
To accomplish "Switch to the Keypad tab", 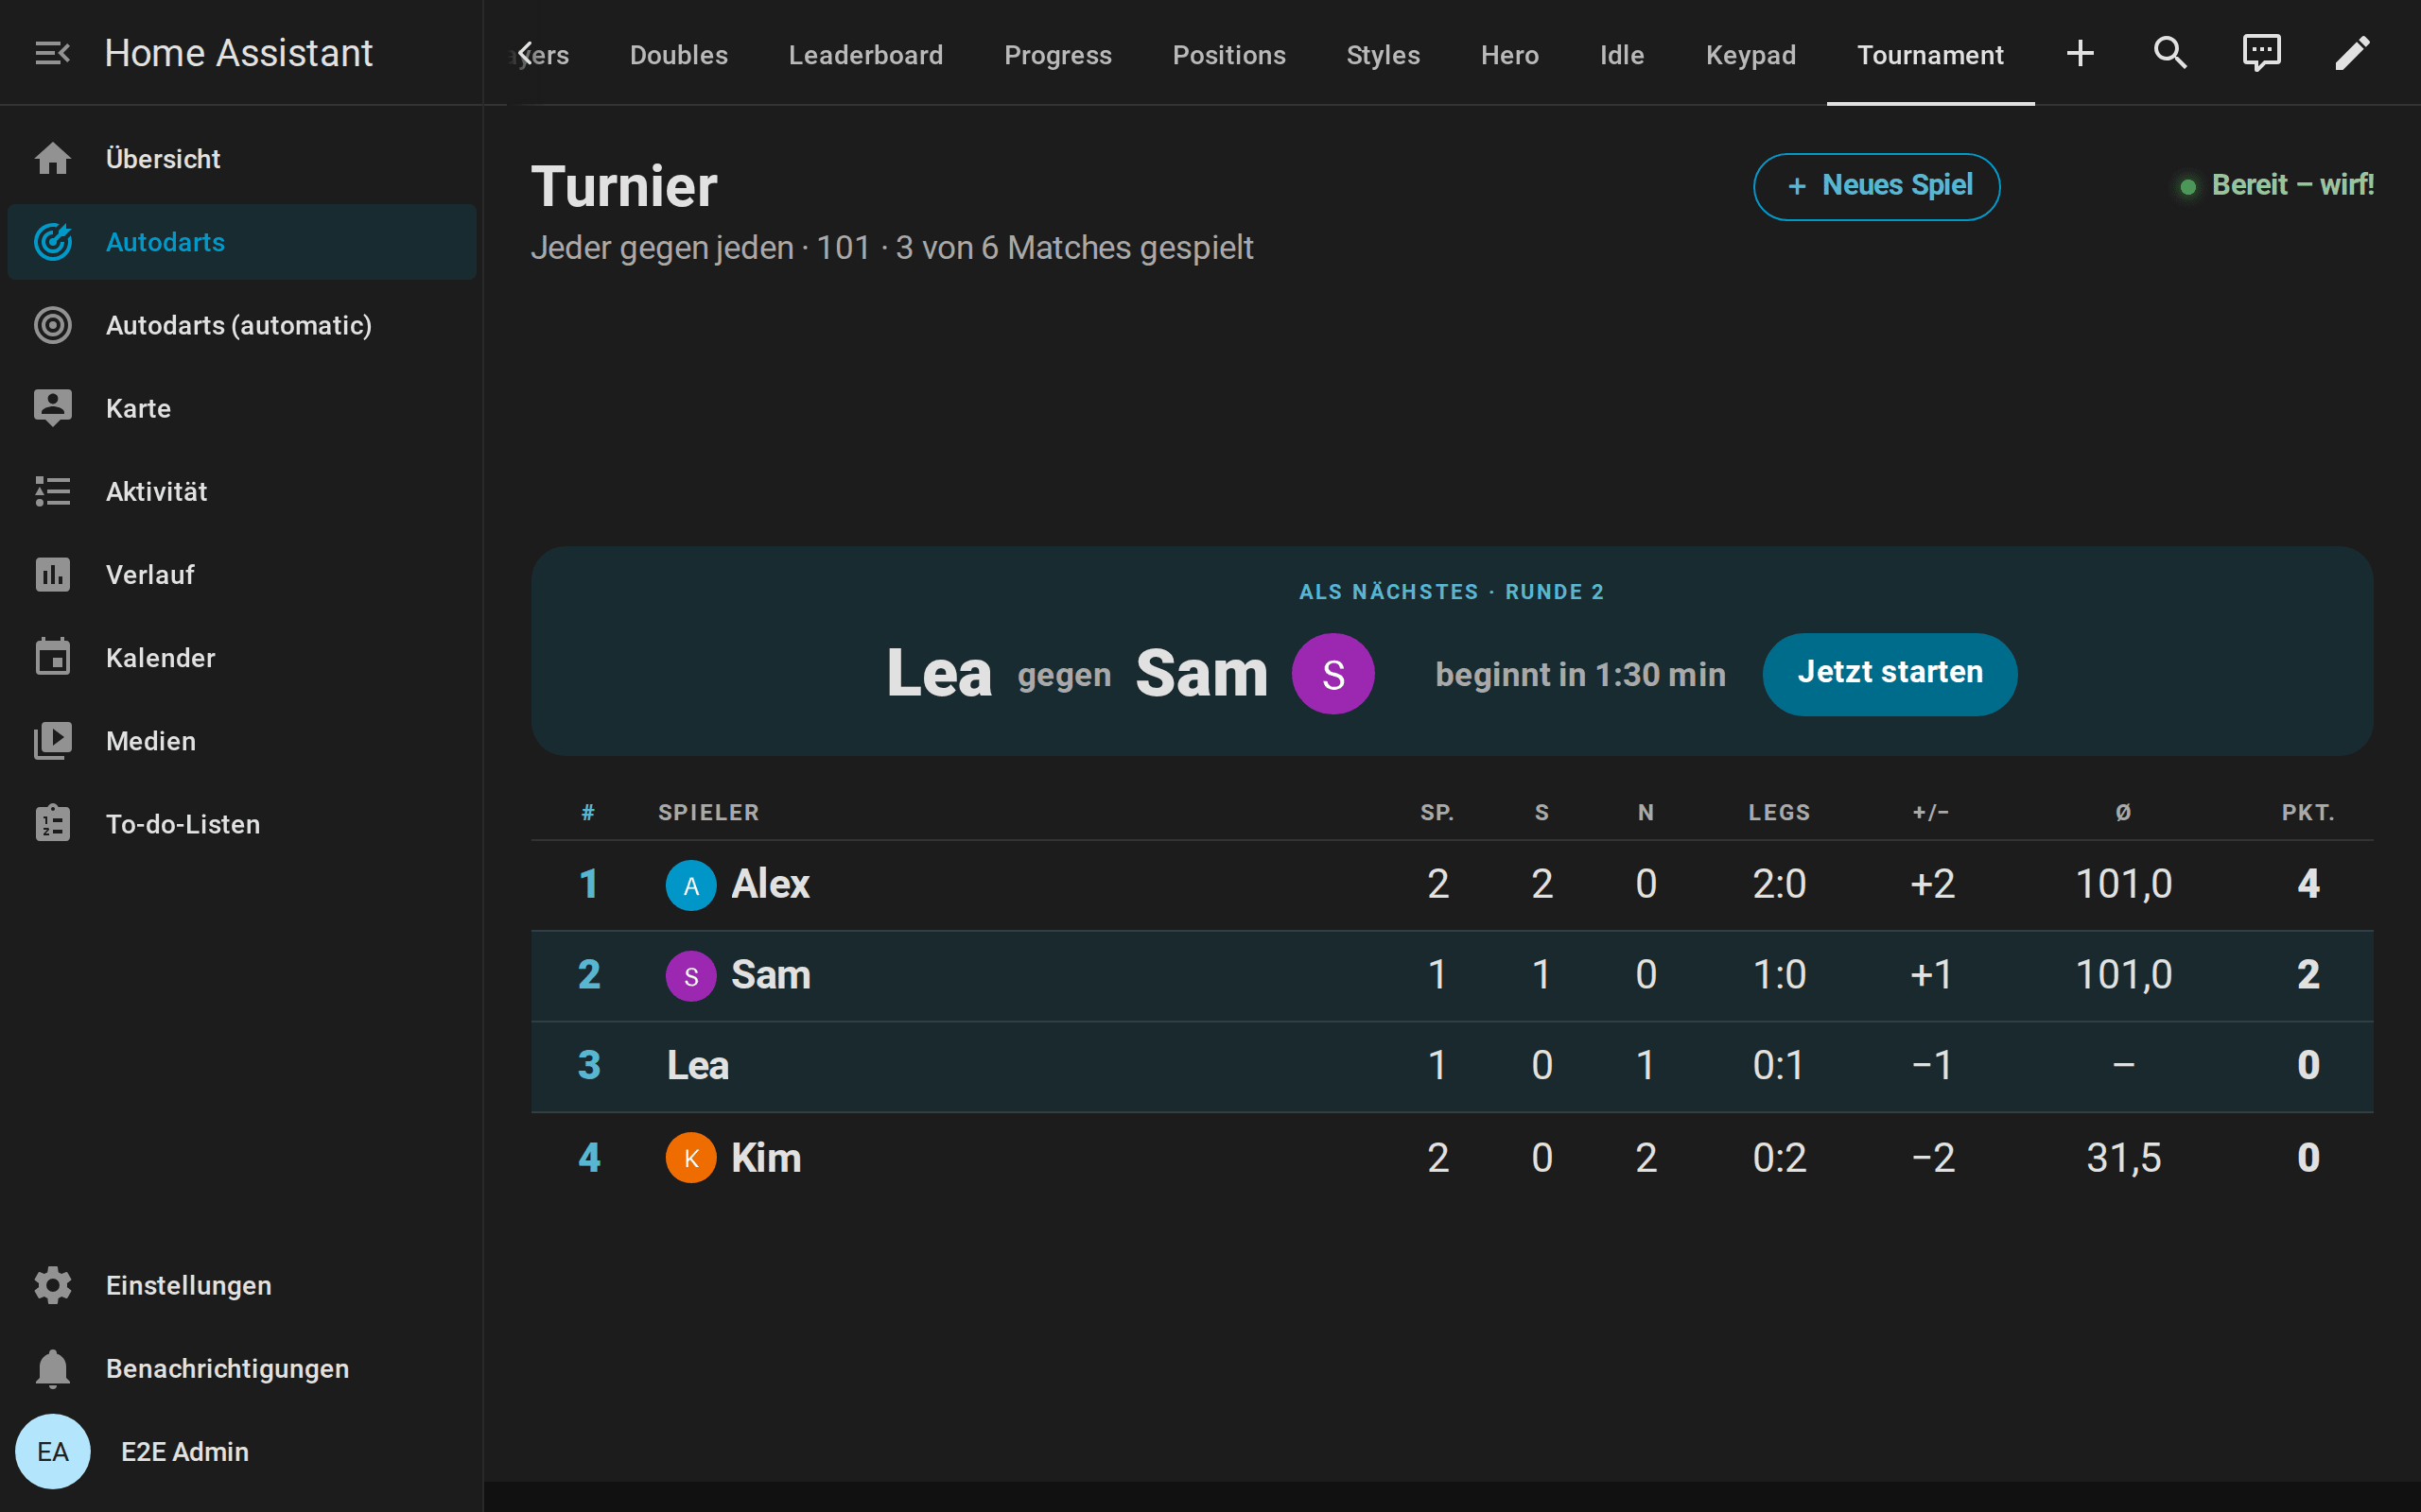I will (x=1750, y=55).
